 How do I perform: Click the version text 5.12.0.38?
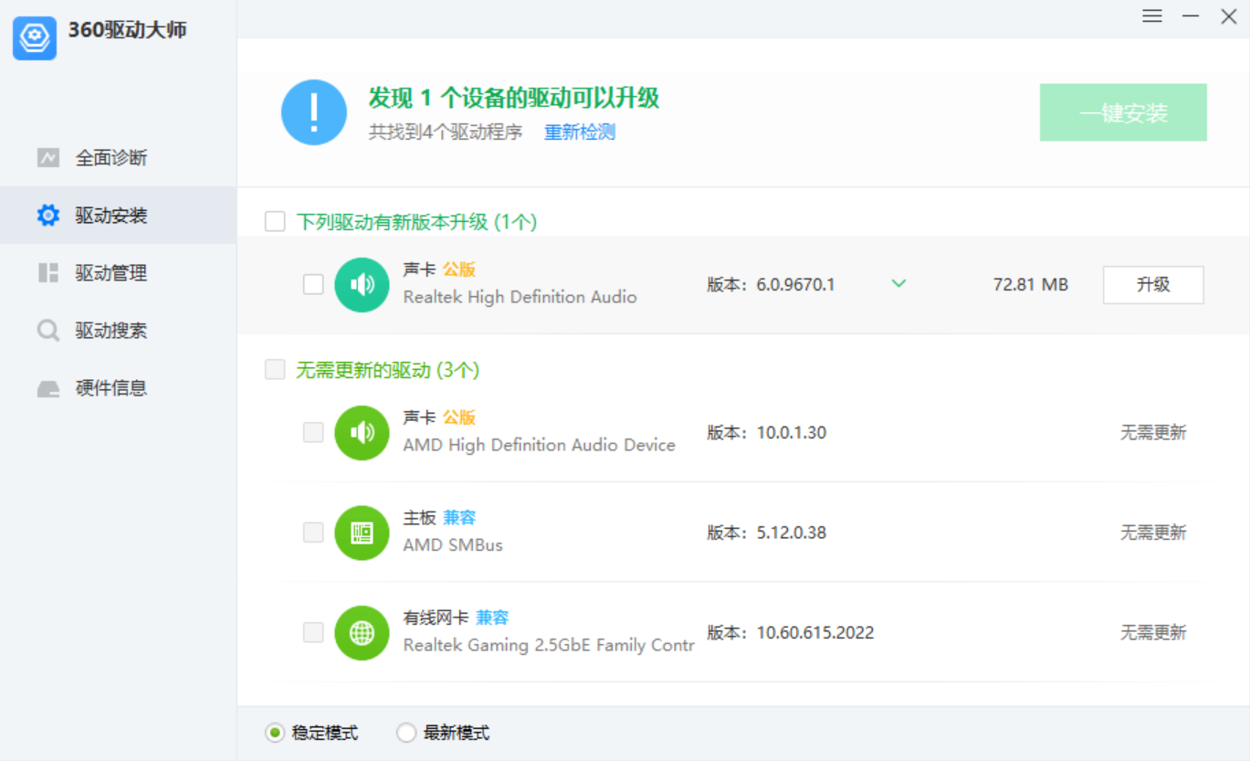point(792,533)
